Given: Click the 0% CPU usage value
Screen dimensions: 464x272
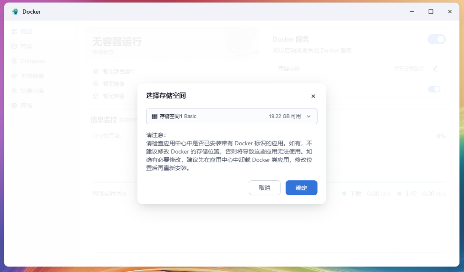Looking at the screenshot, I should (441, 136).
